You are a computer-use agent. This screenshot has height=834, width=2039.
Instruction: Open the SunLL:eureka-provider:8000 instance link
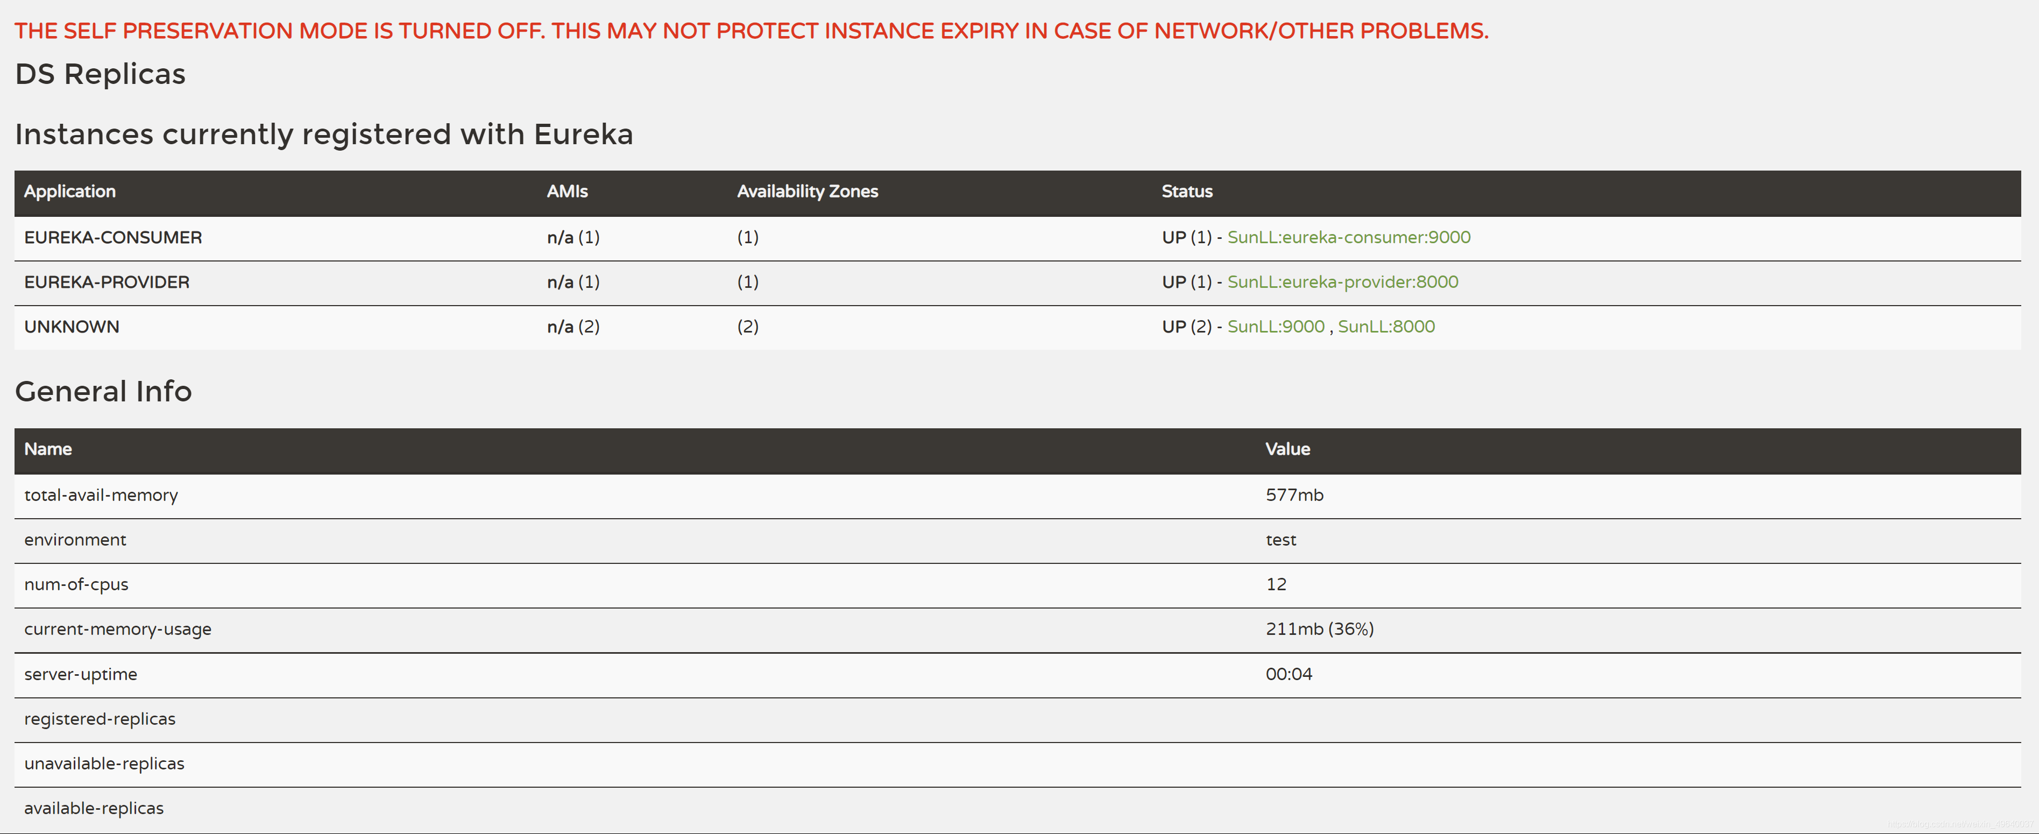1342,282
